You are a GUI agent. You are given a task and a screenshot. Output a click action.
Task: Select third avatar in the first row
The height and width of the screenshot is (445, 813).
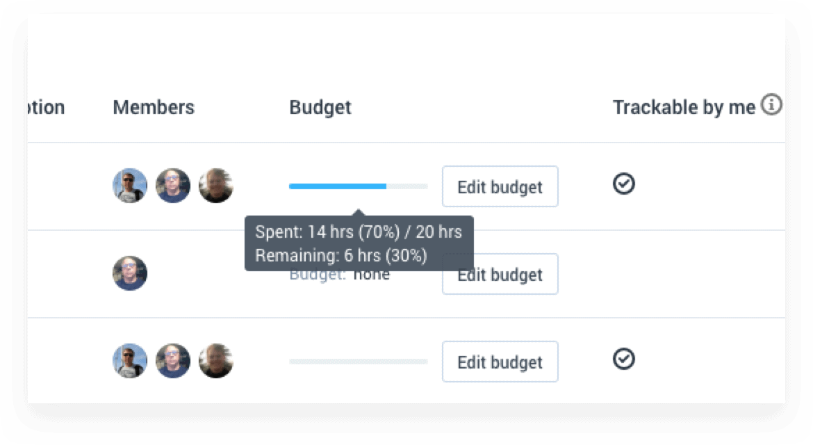pos(215,185)
